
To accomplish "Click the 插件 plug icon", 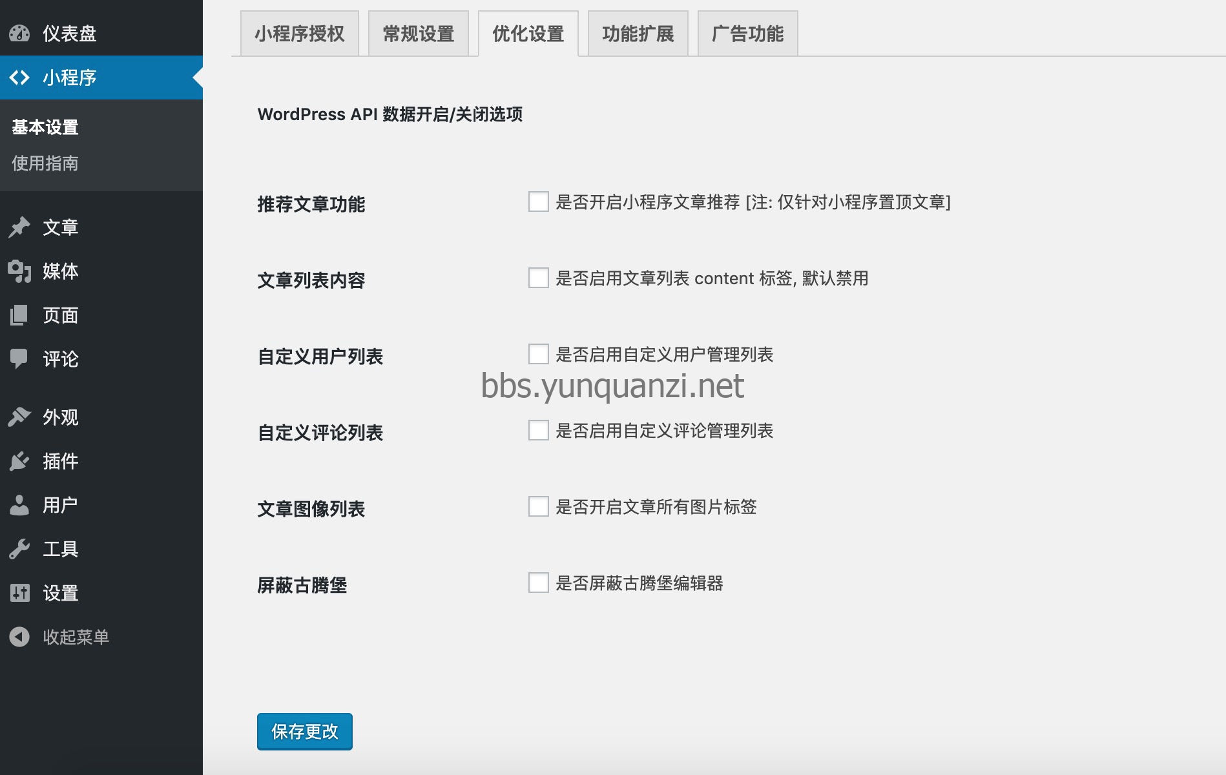I will pyautogui.click(x=19, y=461).
